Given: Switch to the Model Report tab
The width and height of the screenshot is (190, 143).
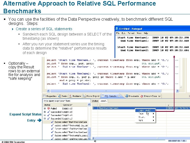Looking at the screenshot, I should [91, 96].
